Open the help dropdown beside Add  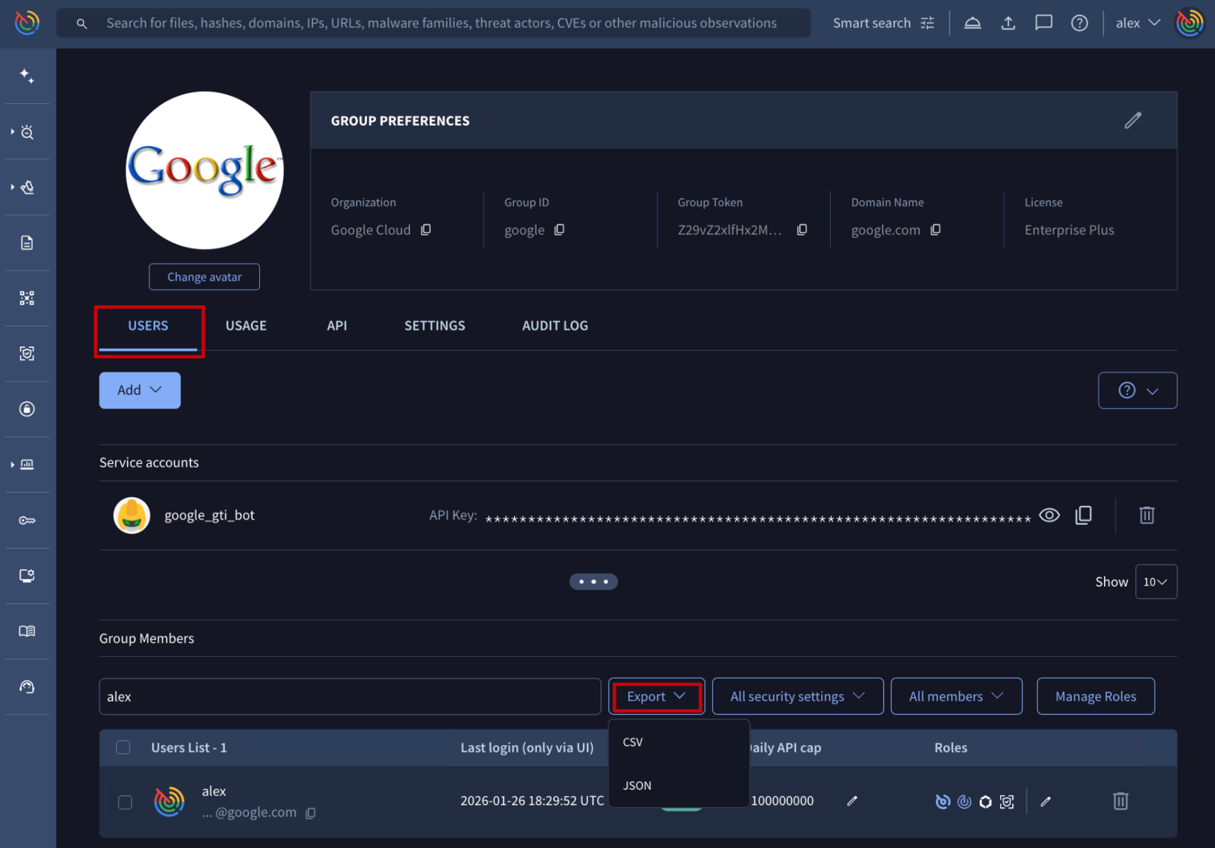click(1137, 390)
